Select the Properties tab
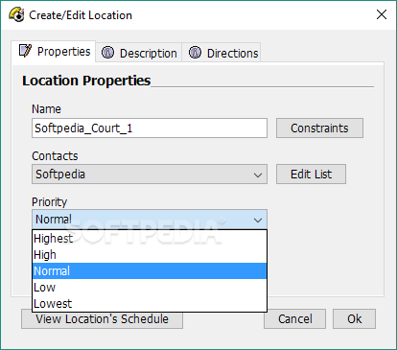 point(54,51)
